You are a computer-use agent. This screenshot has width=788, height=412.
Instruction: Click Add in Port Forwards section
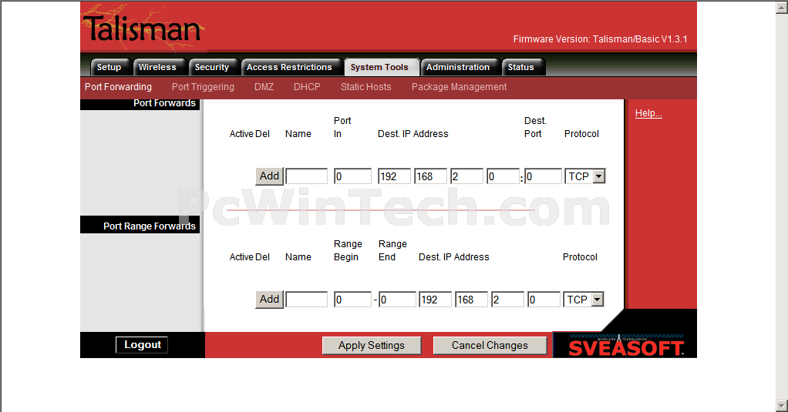(x=269, y=176)
